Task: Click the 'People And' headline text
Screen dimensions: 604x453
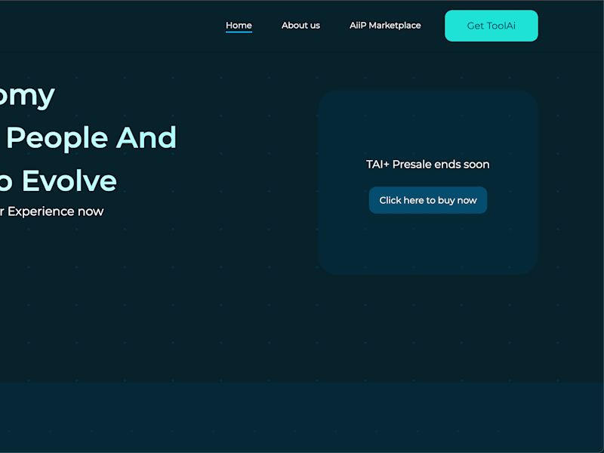Action: pos(91,138)
